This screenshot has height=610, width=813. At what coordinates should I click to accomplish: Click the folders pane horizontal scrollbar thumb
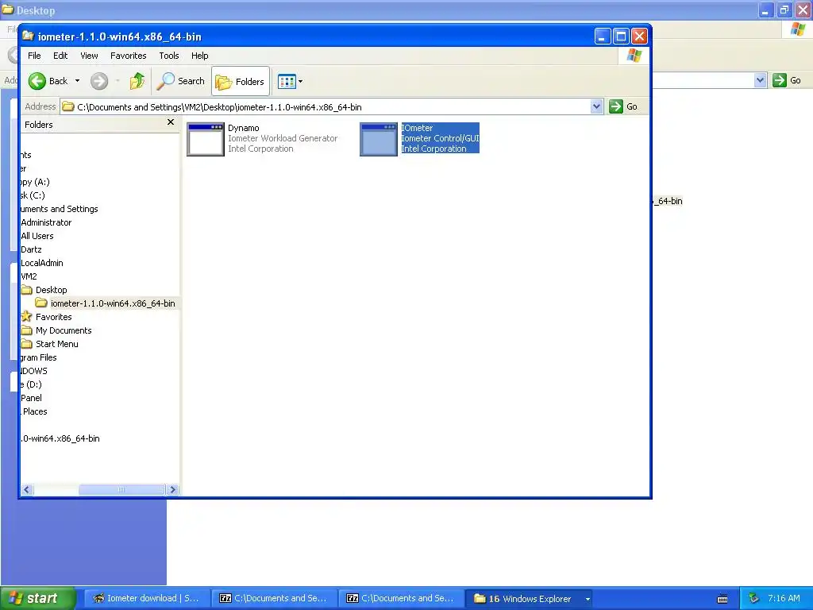[121, 489]
